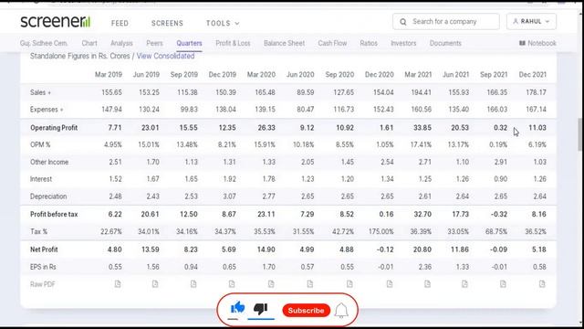This screenshot has height=329, width=584.
Task: Jump to the Cash Flow section
Action: [332, 43]
